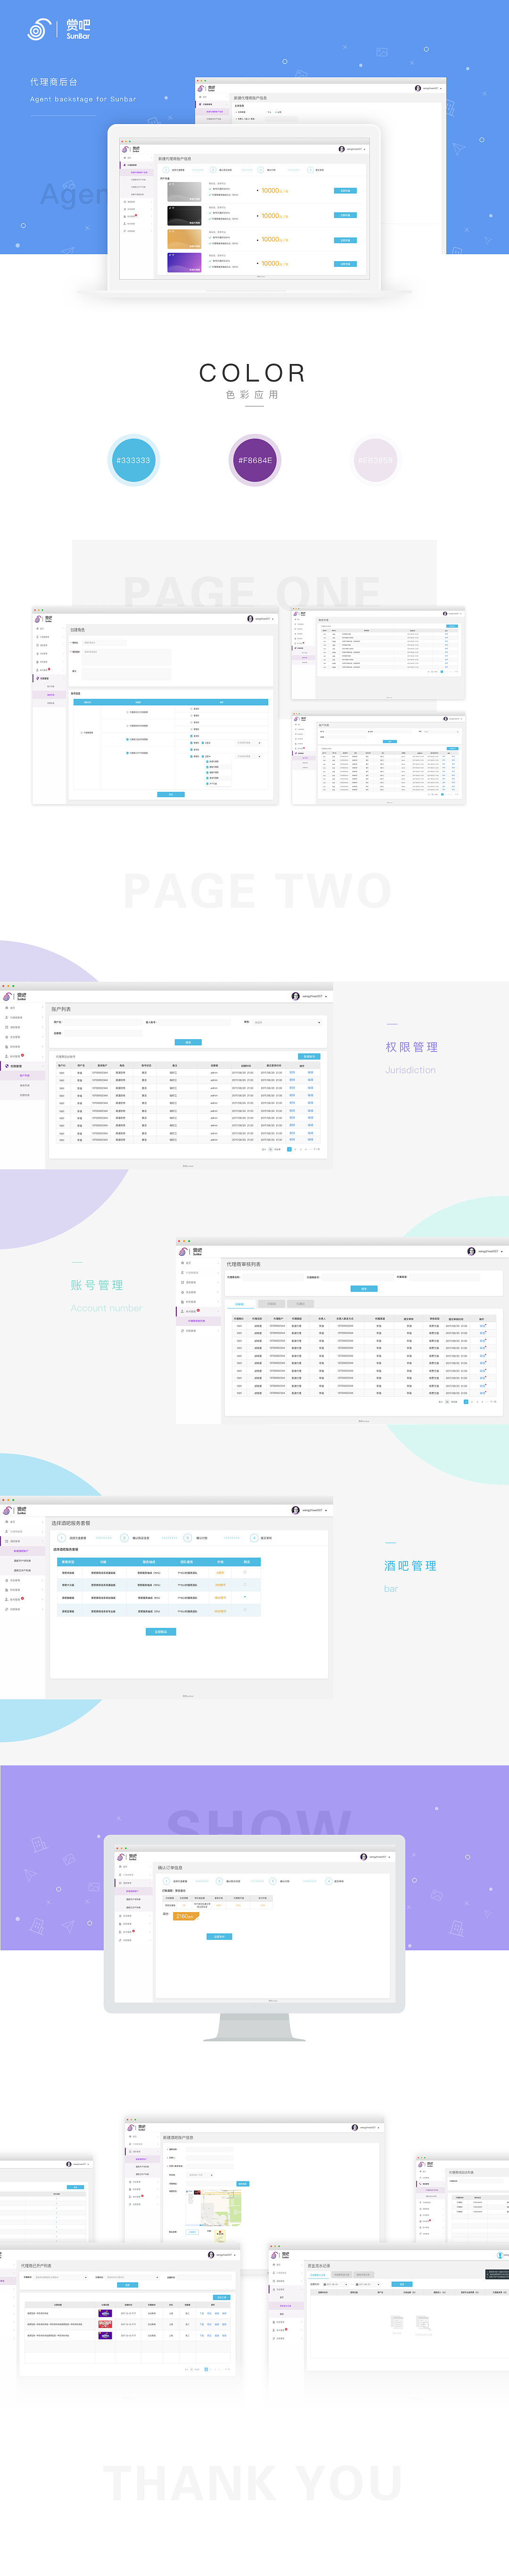
Task: Open user menu in new-bar account window
Action: [366, 2128]
